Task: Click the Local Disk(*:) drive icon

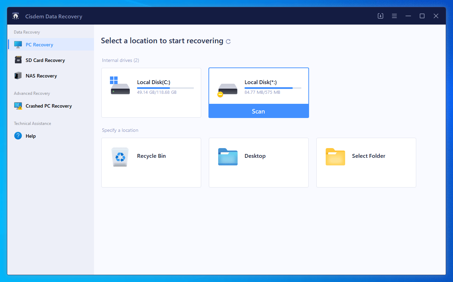Action: click(227, 90)
